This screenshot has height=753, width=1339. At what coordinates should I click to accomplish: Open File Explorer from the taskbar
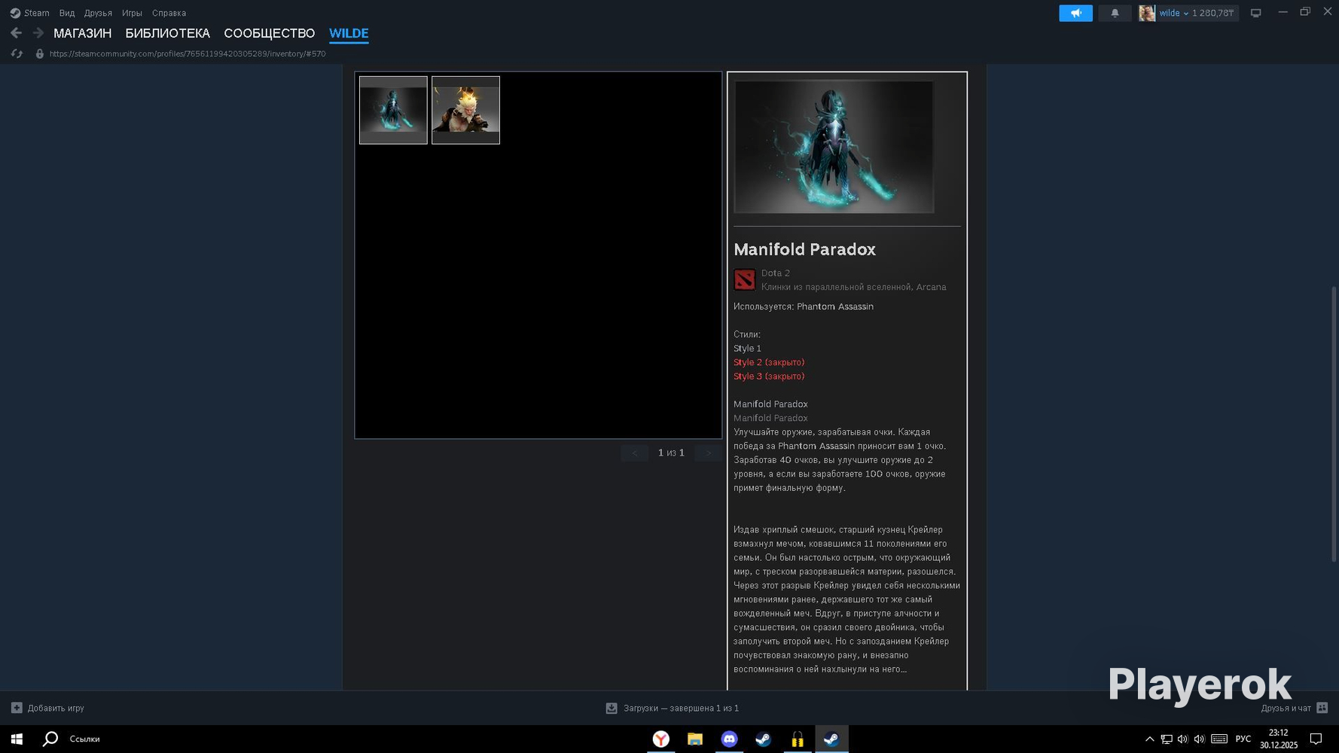pyautogui.click(x=695, y=739)
